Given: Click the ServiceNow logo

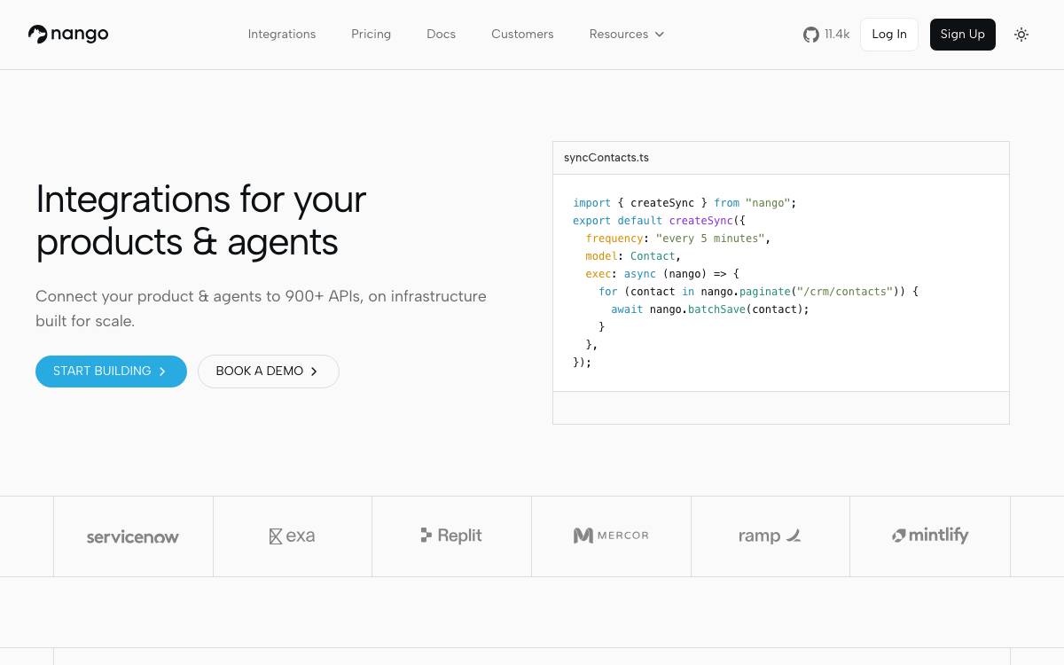Looking at the screenshot, I should (x=133, y=536).
